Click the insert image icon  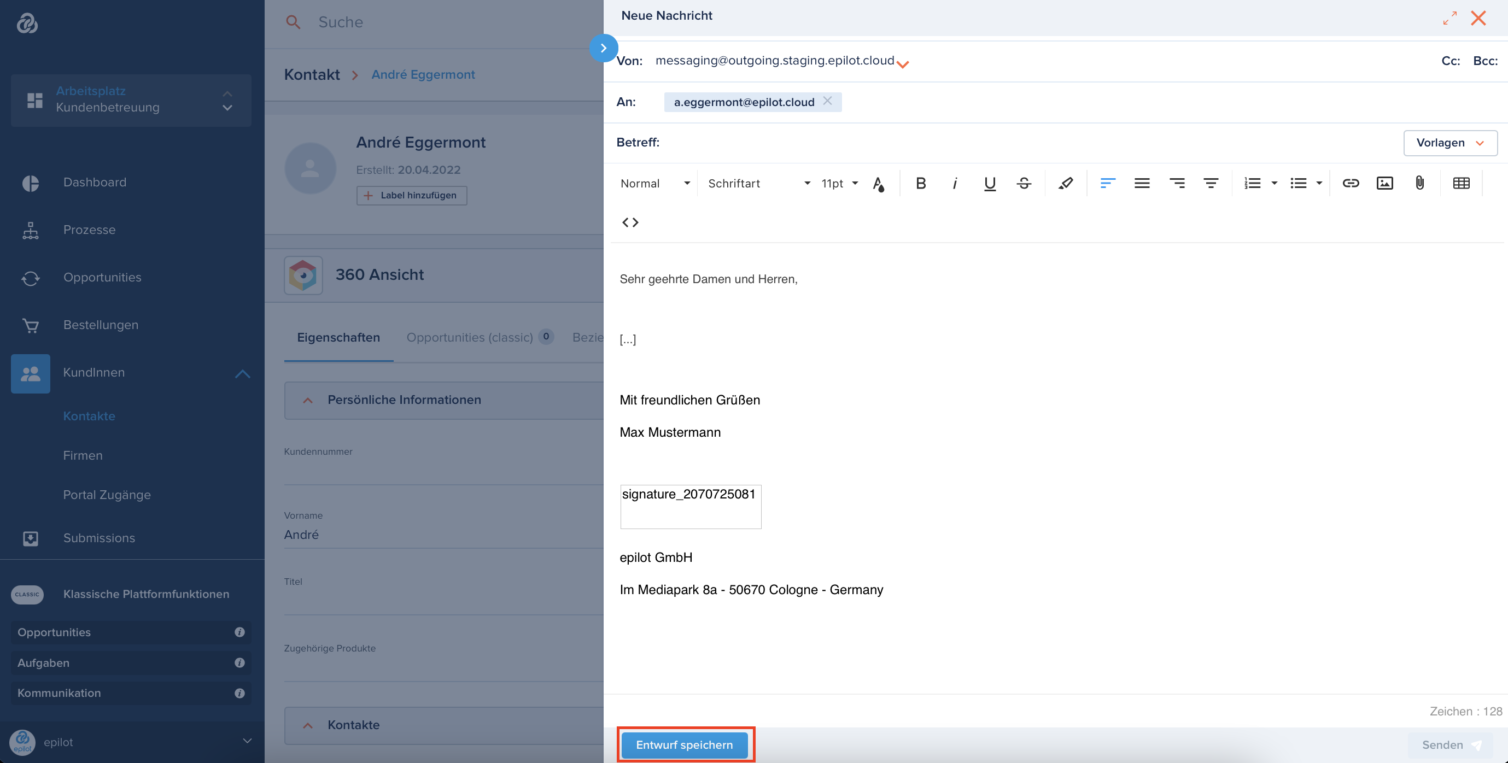[1384, 182]
